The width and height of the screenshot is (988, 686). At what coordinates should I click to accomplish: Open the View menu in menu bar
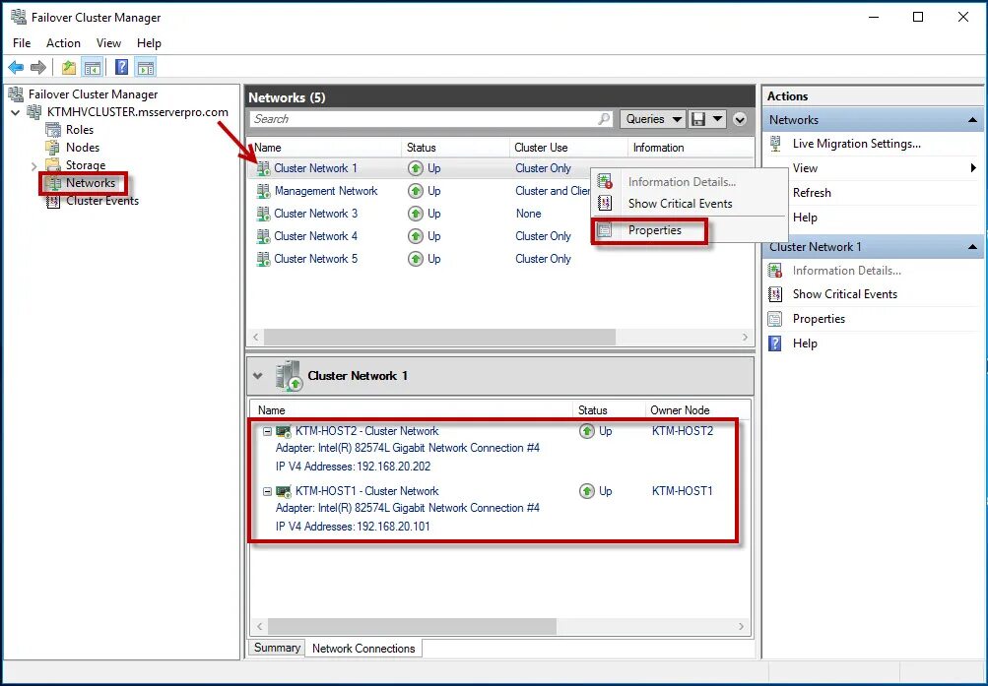[108, 42]
